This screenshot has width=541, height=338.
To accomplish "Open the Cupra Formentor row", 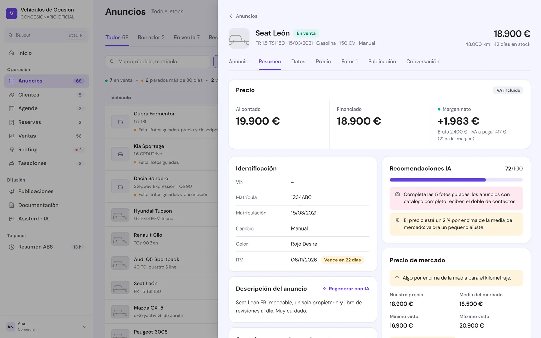I will [162, 122].
